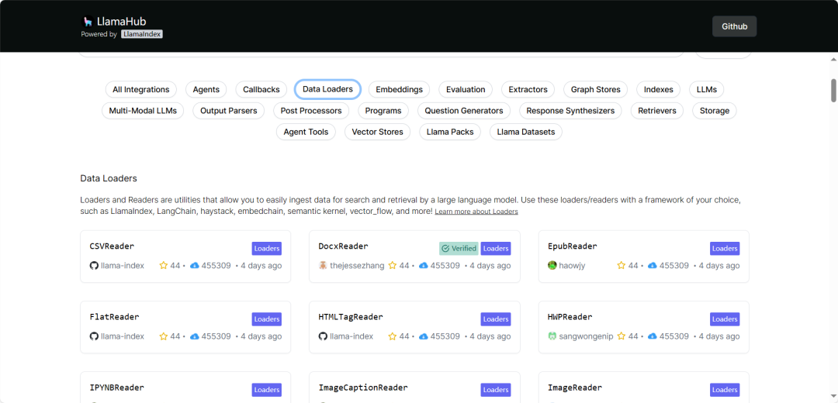838x403 pixels.
Task: Click the Verified badge on DocxReader
Action: pyautogui.click(x=459, y=248)
